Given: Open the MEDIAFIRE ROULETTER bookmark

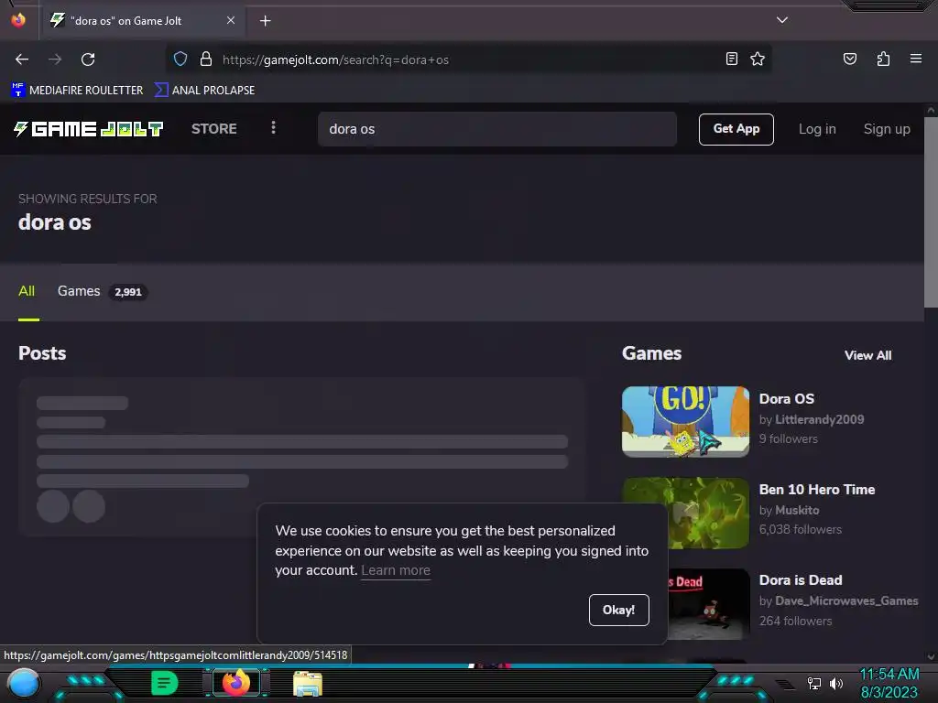Looking at the screenshot, I should point(77,91).
